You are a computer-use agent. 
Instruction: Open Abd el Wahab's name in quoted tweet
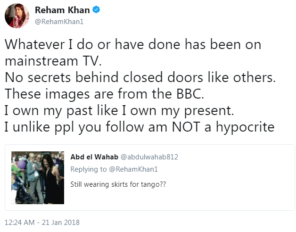(94, 157)
